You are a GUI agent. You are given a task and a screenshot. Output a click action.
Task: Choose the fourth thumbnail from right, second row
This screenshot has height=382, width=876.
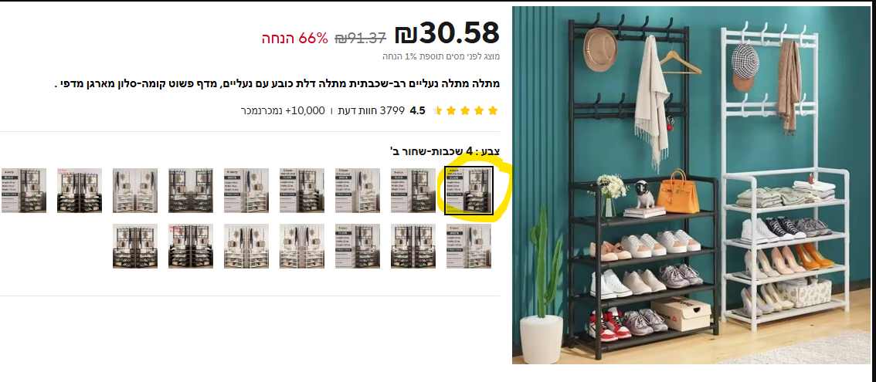[x=302, y=246]
